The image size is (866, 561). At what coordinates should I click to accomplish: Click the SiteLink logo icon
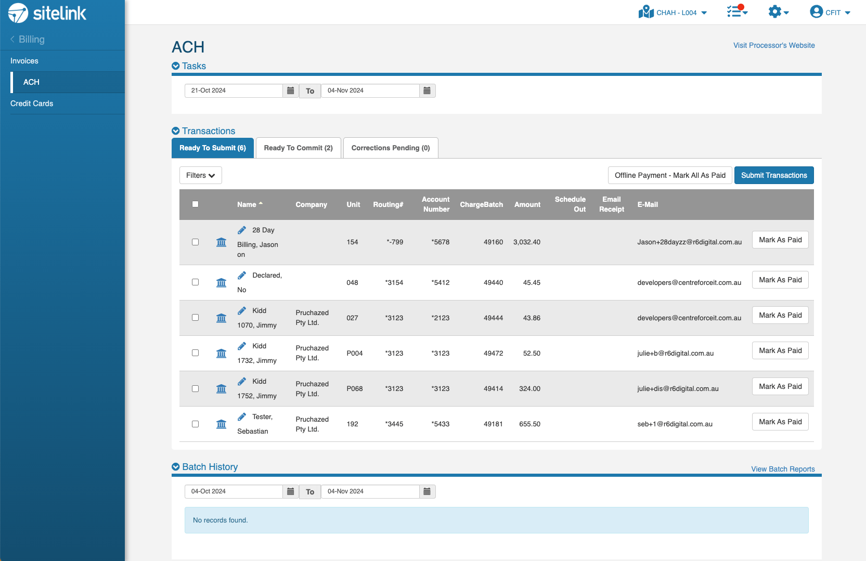[x=18, y=13]
